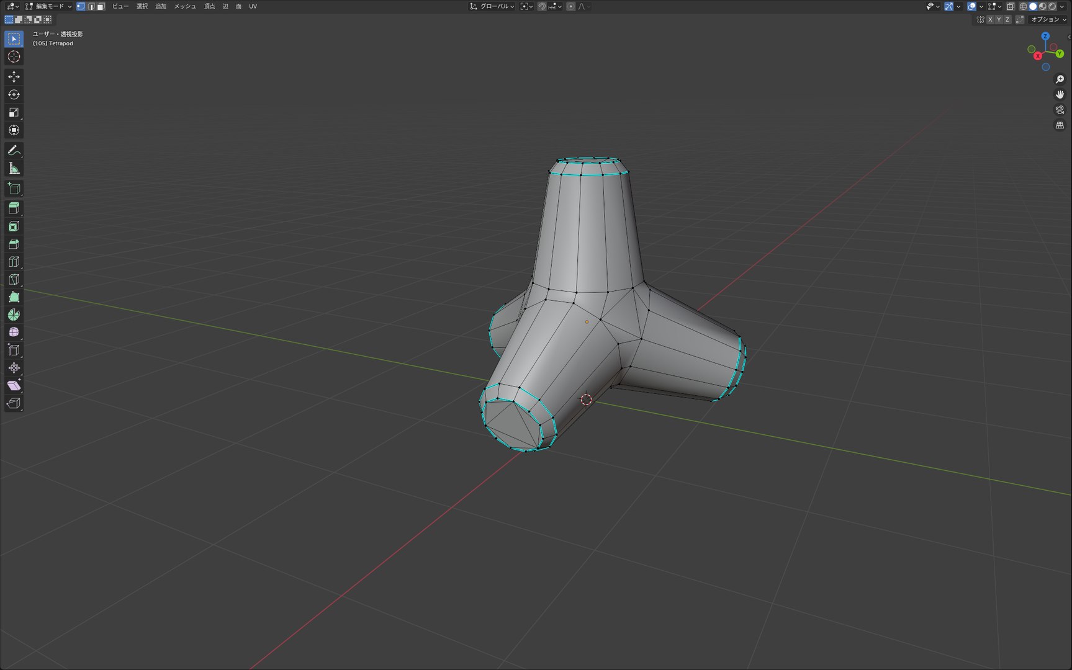Select the Bevel tool
1072x670 pixels.
pyautogui.click(x=14, y=244)
